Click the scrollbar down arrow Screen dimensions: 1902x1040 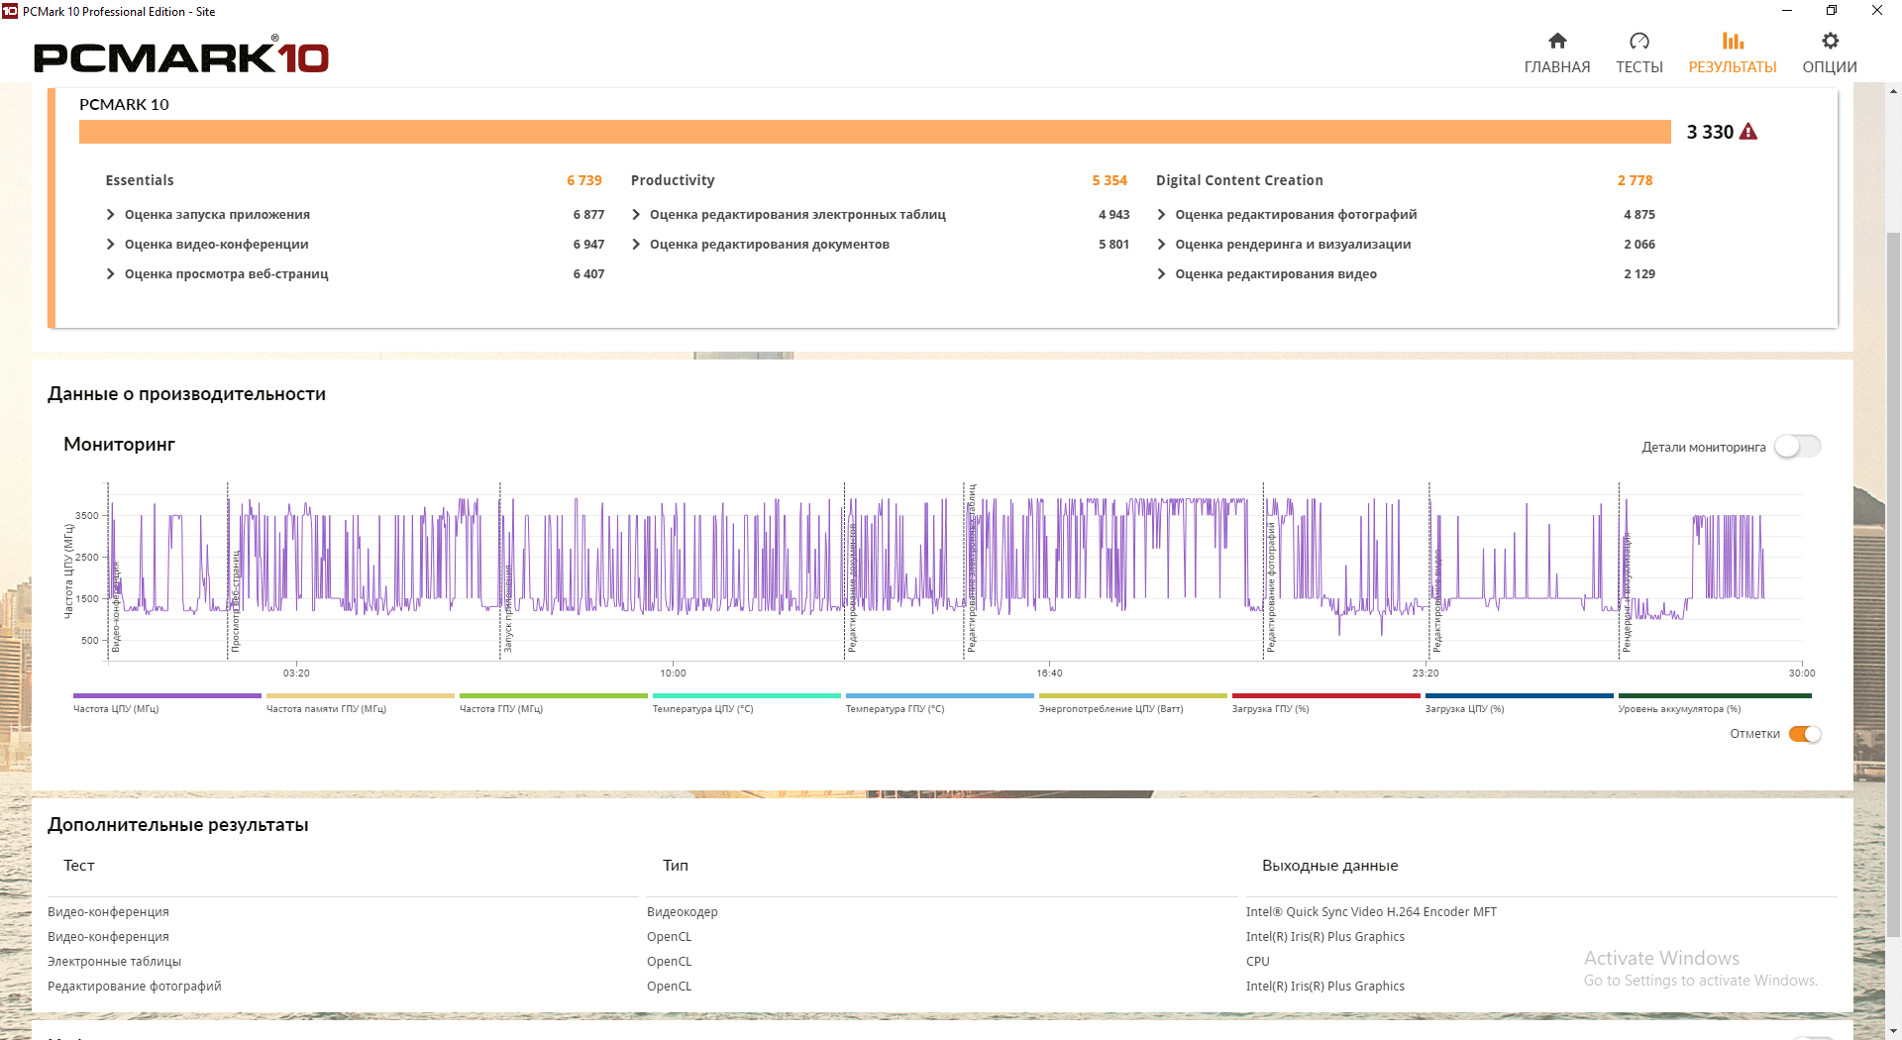tap(1893, 1031)
